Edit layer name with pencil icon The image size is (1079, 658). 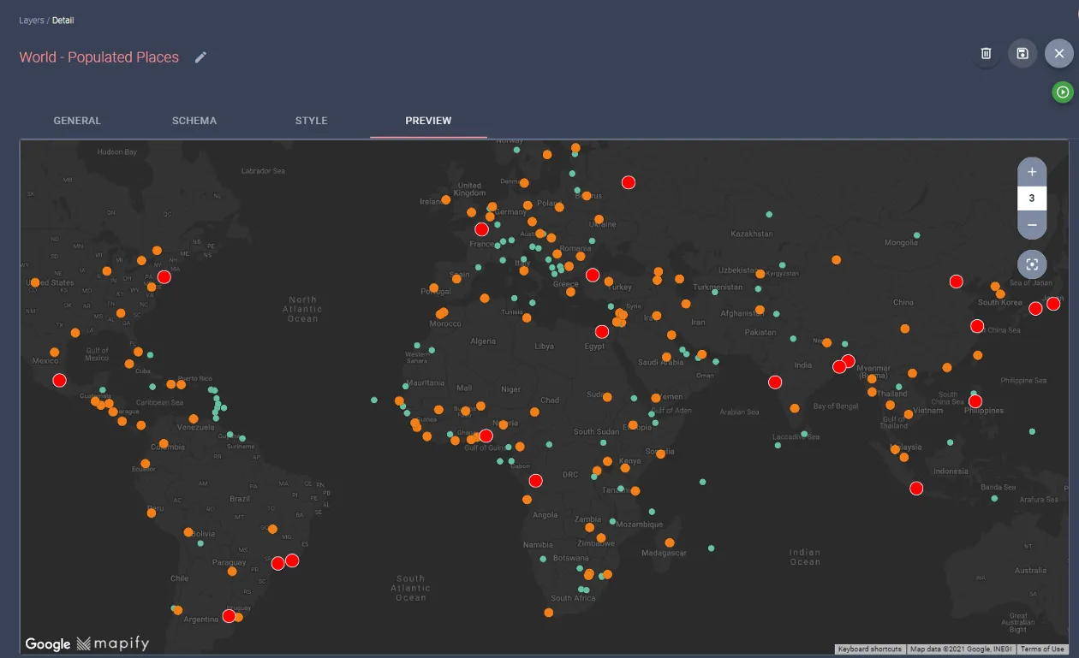pyautogui.click(x=200, y=57)
